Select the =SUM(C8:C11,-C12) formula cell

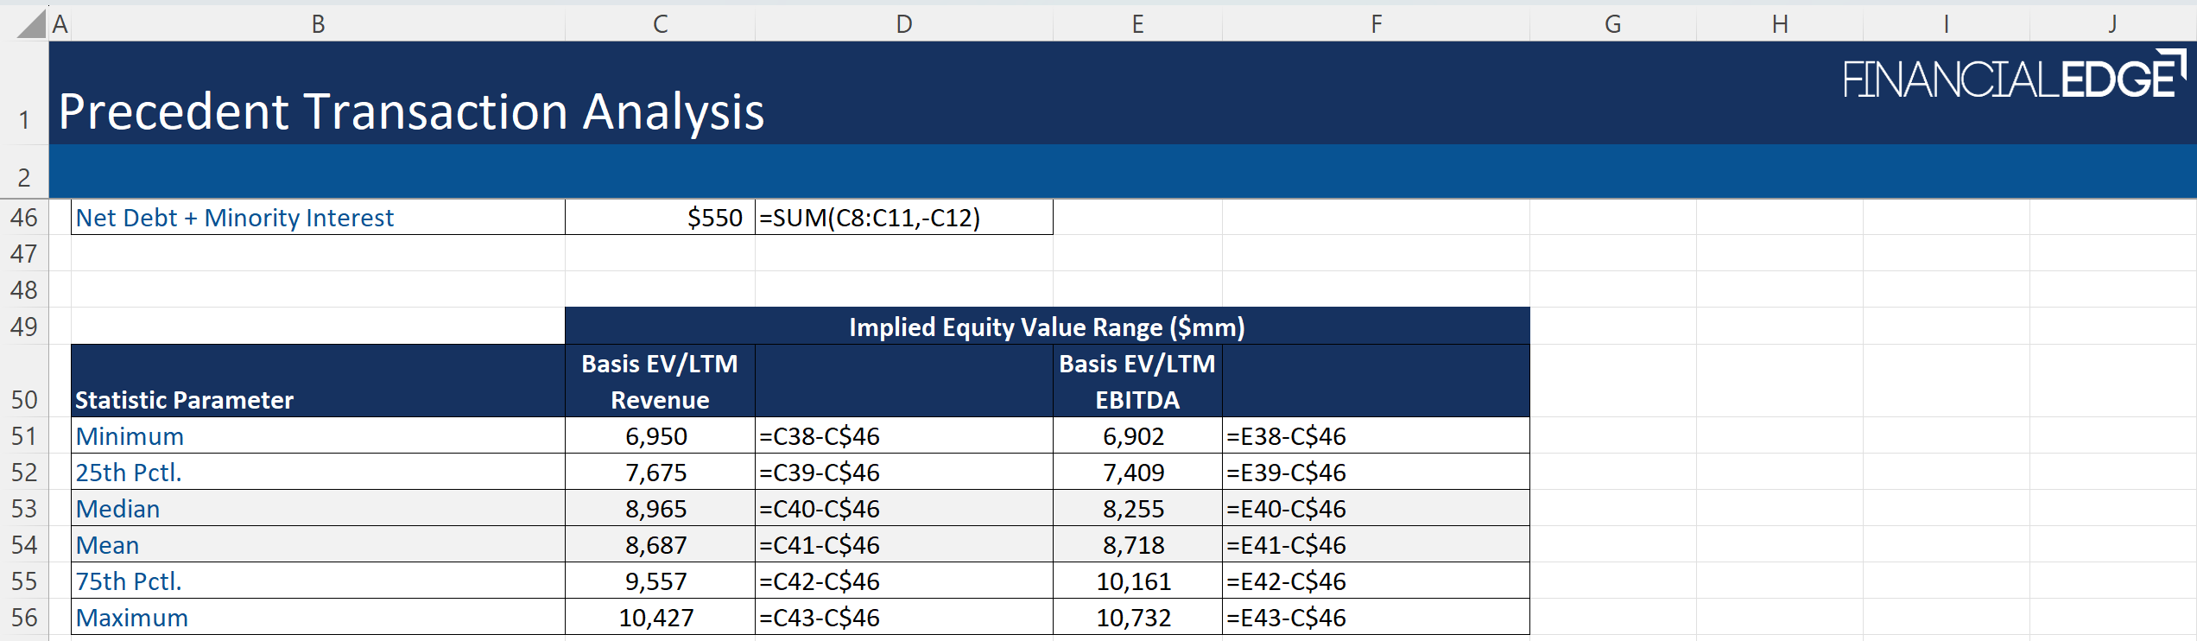pyautogui.click(x=903, y=218)
